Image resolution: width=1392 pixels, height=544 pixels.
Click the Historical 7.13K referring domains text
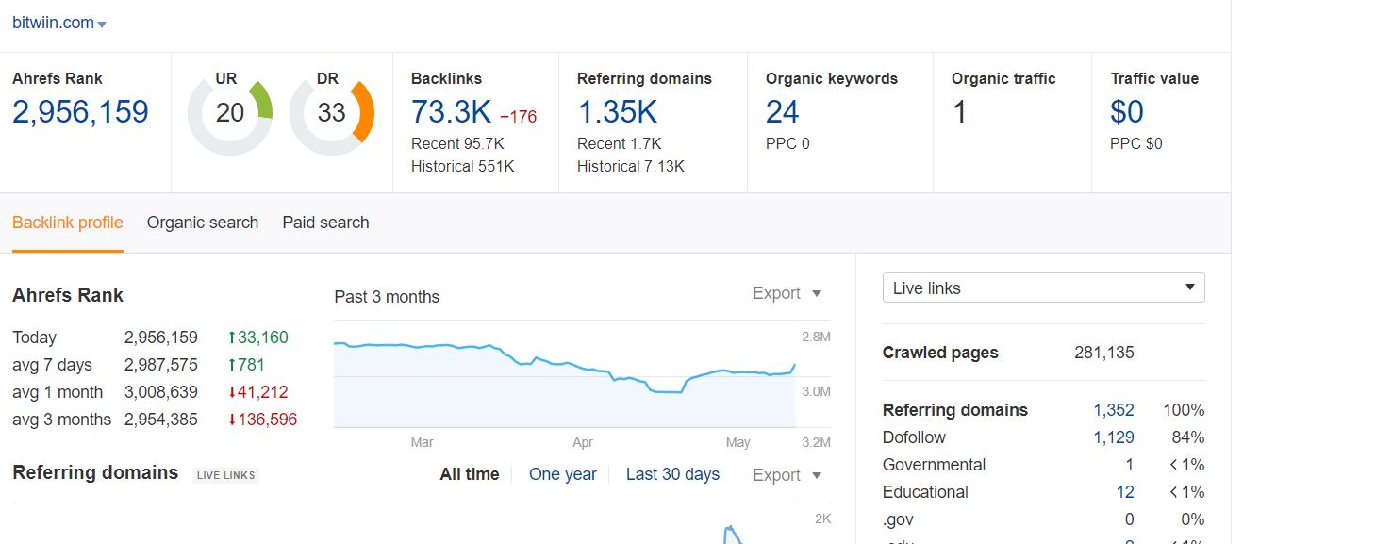pyautogui.click(x=631, y=167)
